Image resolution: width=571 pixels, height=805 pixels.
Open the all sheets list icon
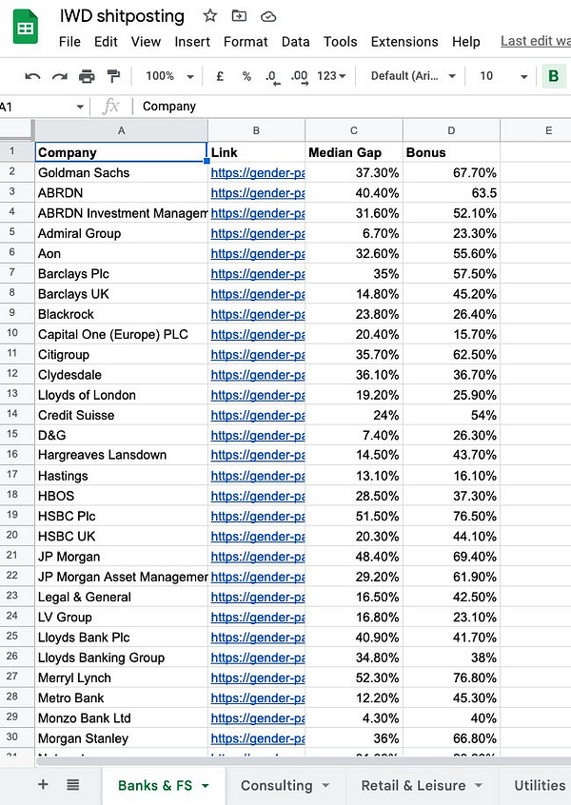point(73,784)
